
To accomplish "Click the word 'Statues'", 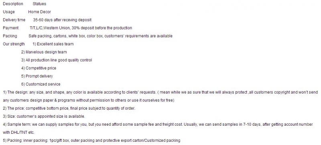I will click(x=39, y=4).
